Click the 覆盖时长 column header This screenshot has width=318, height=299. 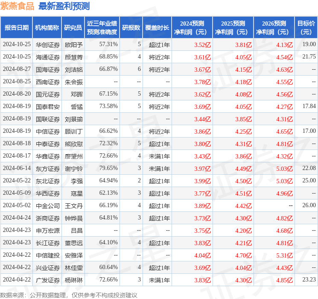157,28
